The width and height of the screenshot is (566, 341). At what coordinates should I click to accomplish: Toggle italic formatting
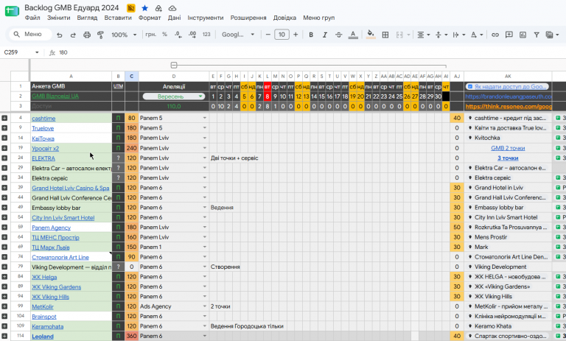tap(324, 35)
